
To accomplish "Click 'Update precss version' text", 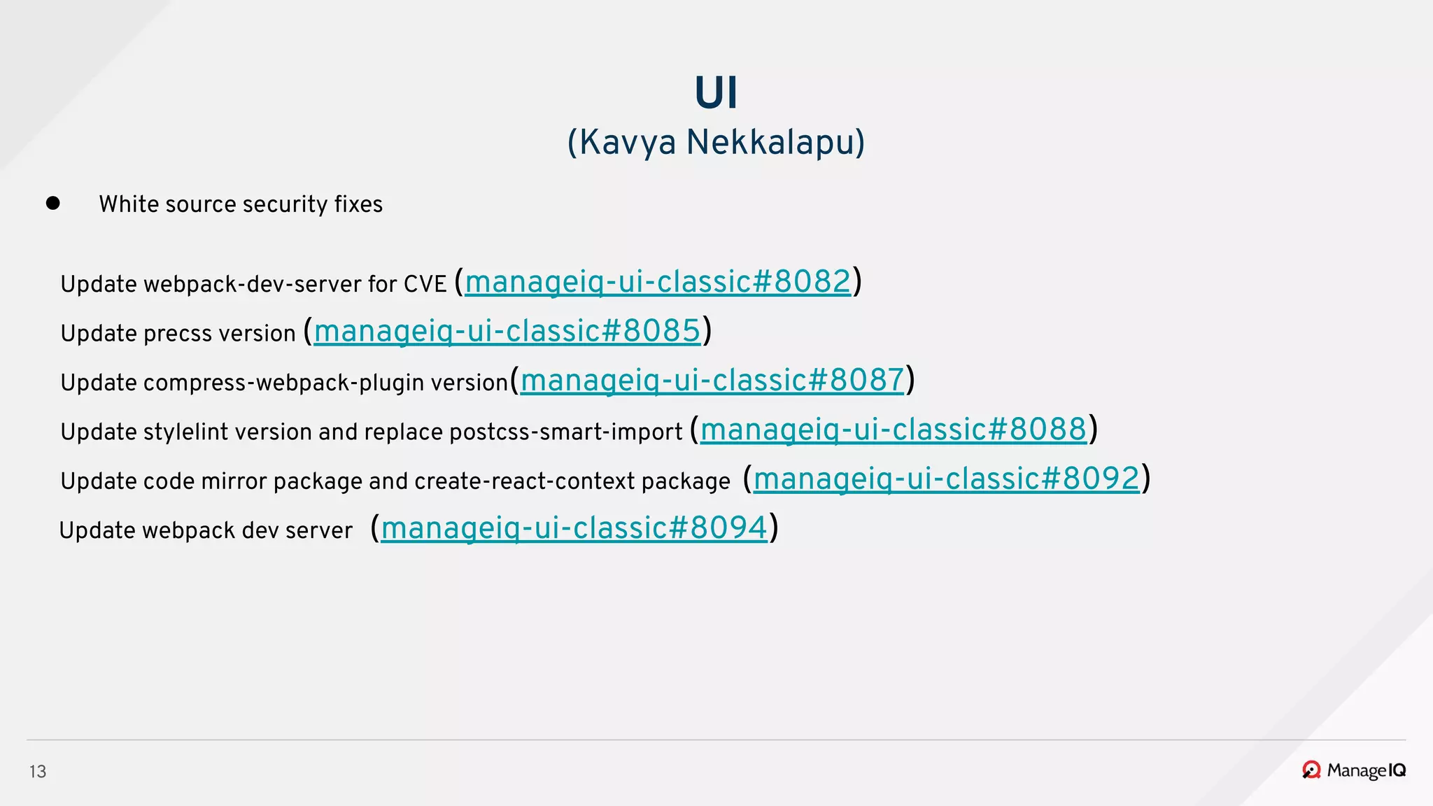I will coord(178,333).
